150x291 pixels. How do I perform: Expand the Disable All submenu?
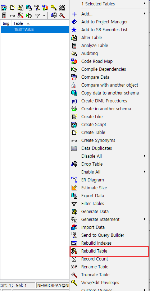tap(109, 156)
